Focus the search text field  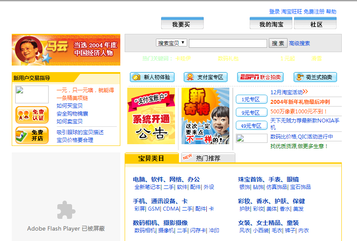[x=228, y=43]
